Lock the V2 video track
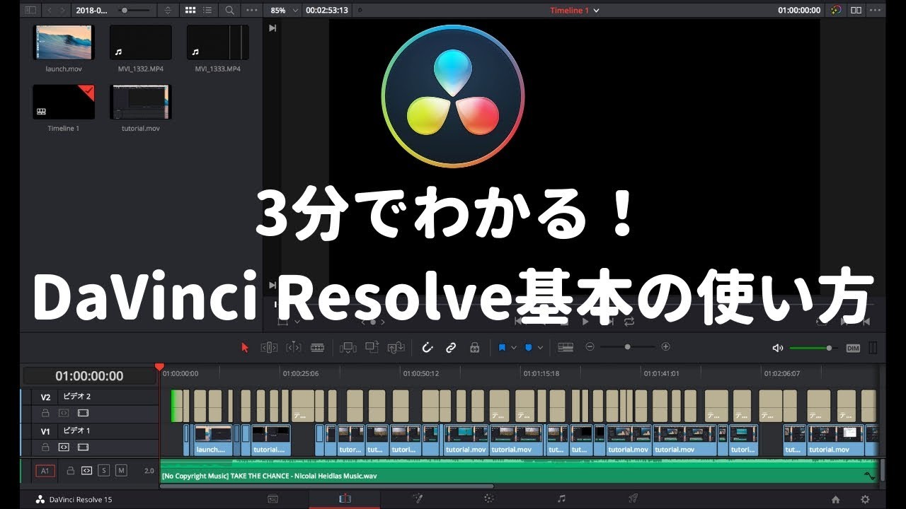 point(45,412)
